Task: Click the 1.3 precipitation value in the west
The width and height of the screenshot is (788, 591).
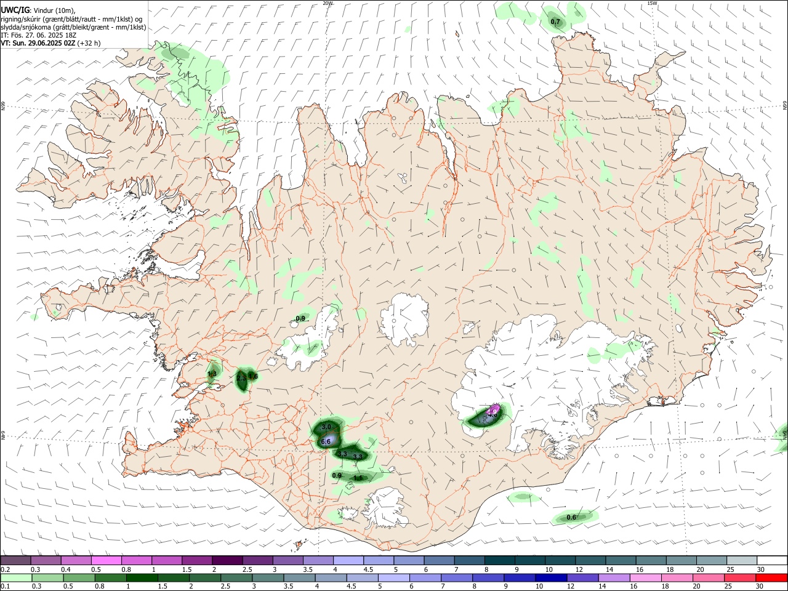Action: coord(212,374)
